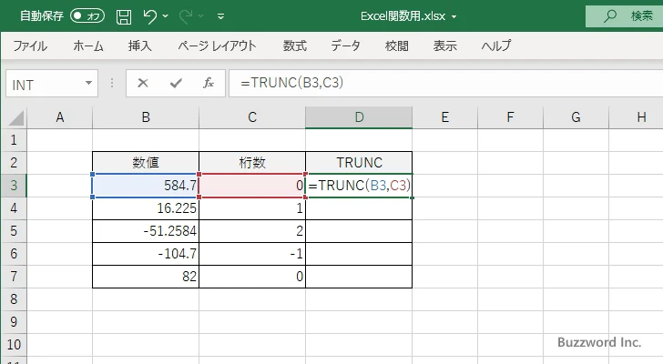Click the Save icon in title bar

[124, 16]
